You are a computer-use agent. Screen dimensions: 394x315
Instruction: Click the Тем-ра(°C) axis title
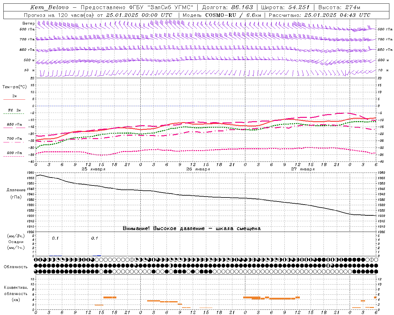click(x=14, y=87)
